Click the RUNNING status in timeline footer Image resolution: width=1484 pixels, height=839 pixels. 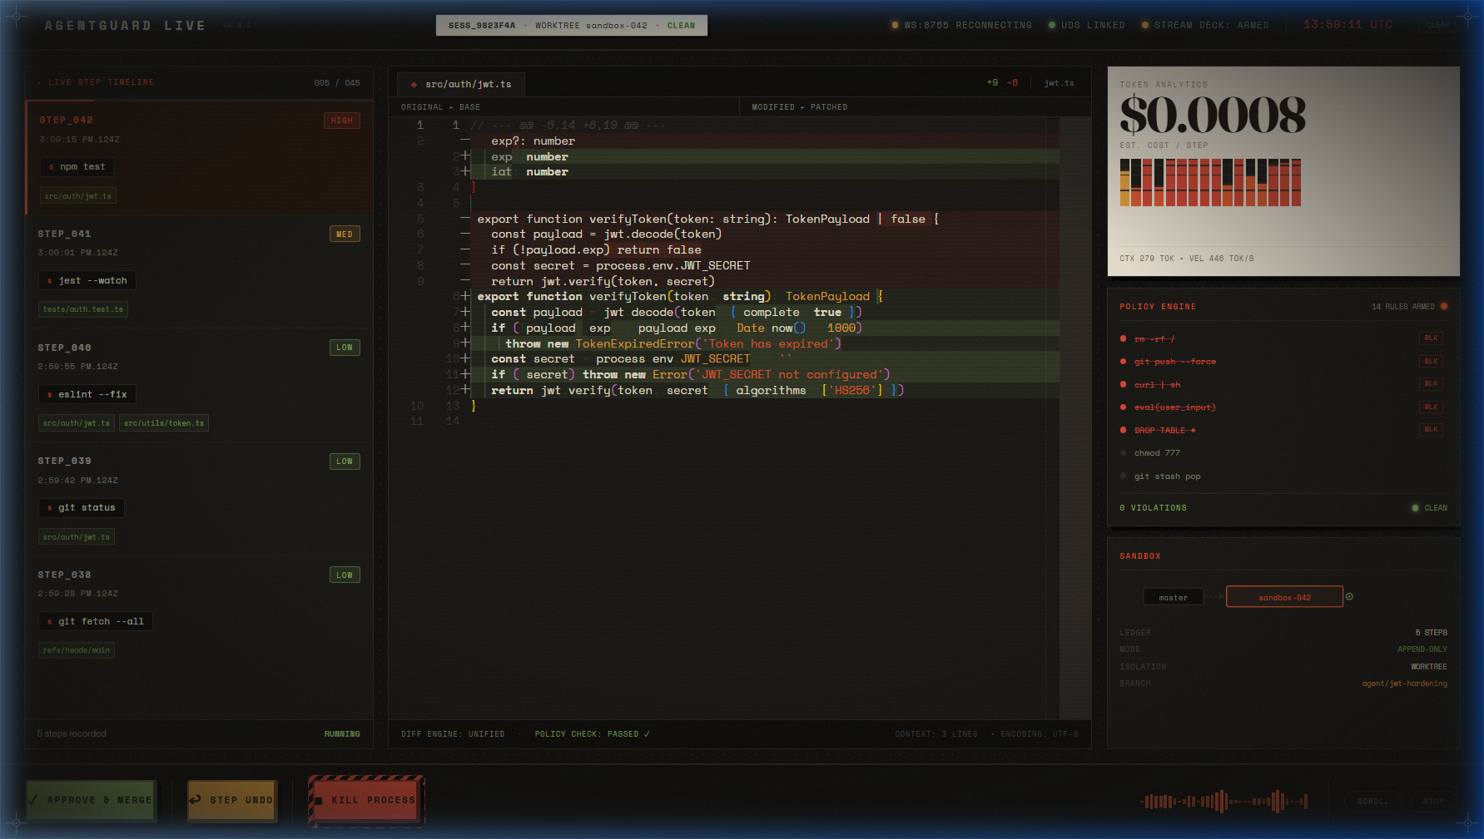342,734
